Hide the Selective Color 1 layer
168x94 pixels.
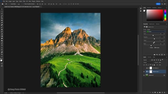pos(144,72)
